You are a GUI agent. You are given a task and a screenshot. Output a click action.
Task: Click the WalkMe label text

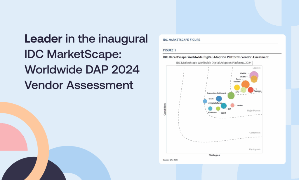click(243, 73)
